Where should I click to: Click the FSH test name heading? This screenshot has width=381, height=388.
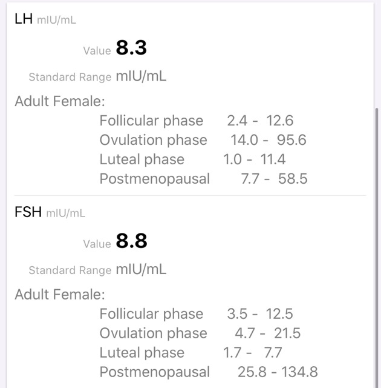[x=28, y=212]
